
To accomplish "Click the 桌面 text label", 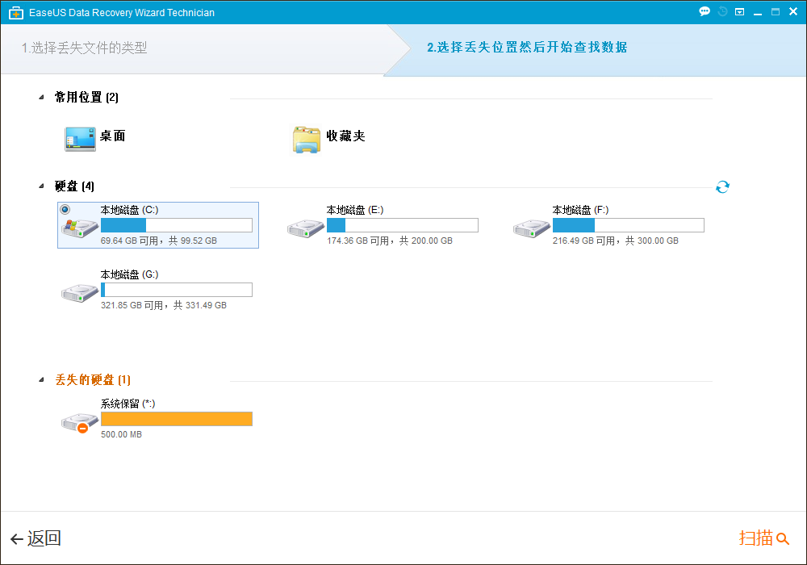I will 113,136.
